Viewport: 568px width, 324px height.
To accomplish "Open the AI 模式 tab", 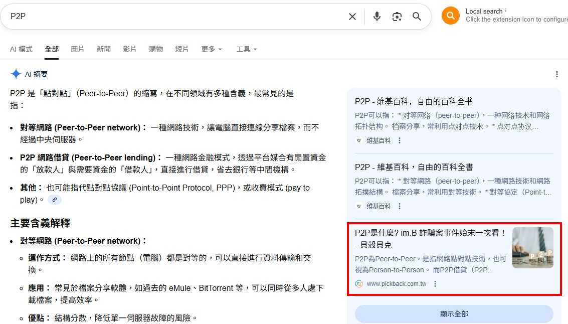I will [21, 49].
